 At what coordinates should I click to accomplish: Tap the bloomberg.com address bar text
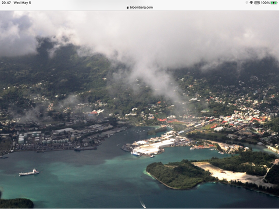pos(141,8)
